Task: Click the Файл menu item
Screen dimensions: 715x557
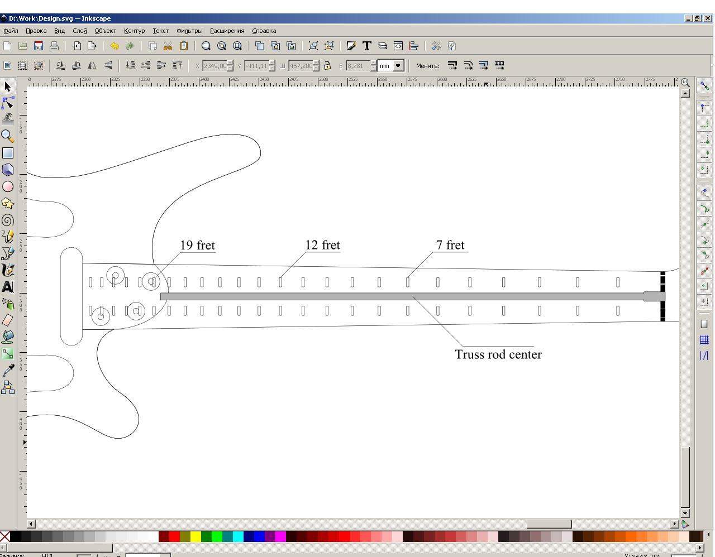Action: coord(11,31)
